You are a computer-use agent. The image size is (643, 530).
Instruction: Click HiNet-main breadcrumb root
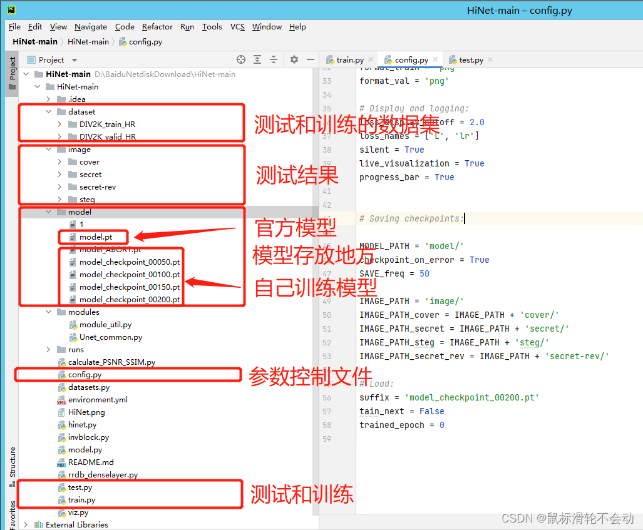[x=35, y=42]
